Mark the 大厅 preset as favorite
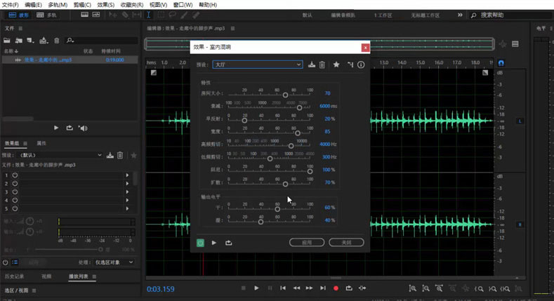This screenshot has height=301, width=554. (336, 65)
